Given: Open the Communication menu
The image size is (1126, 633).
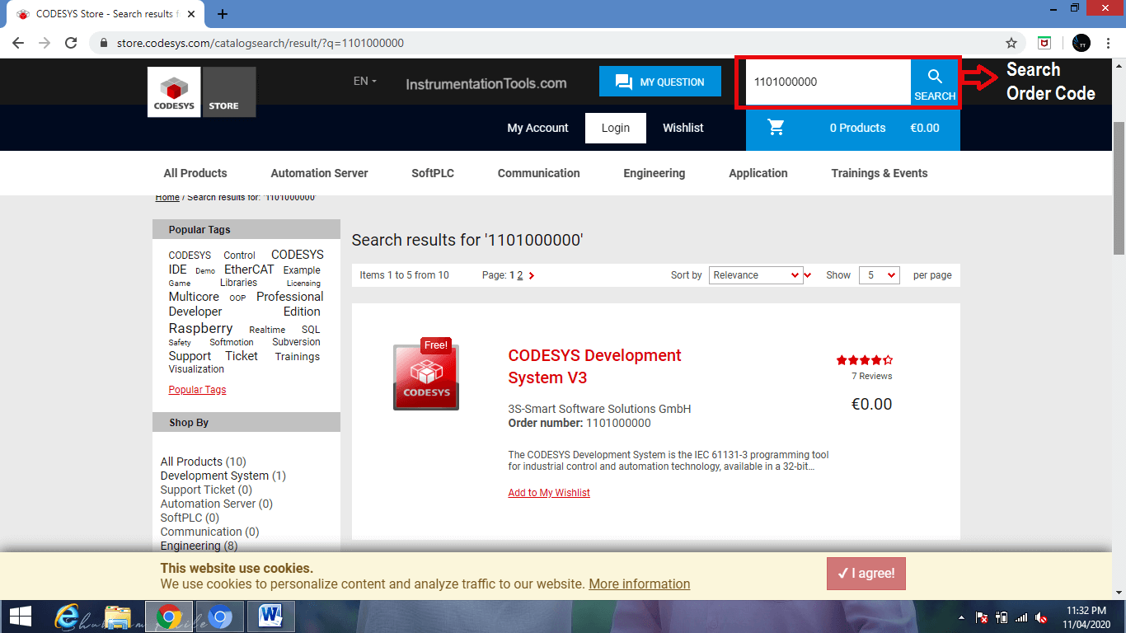Looking at the screenshot, I should point(539,173).
